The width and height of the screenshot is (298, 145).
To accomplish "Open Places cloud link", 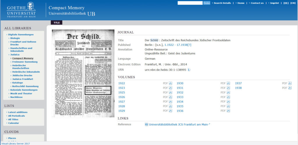I will coord(12,138).
